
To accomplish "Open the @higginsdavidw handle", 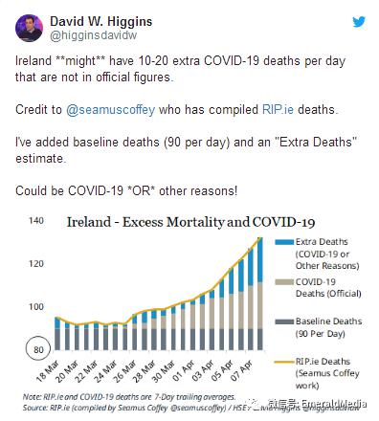I will click(x=93, y=35).
